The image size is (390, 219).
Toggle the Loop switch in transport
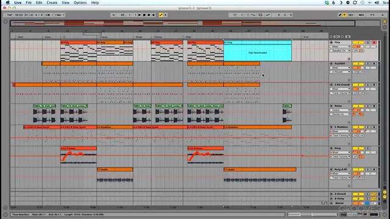(260, 15)
